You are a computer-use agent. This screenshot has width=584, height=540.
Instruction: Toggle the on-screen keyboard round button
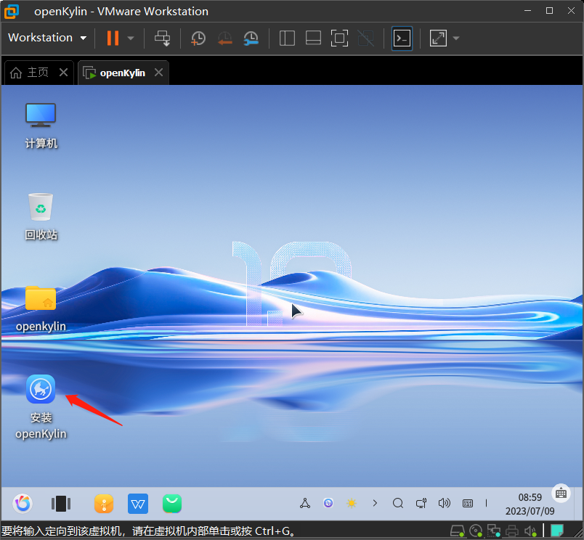(x=561, y=494)
